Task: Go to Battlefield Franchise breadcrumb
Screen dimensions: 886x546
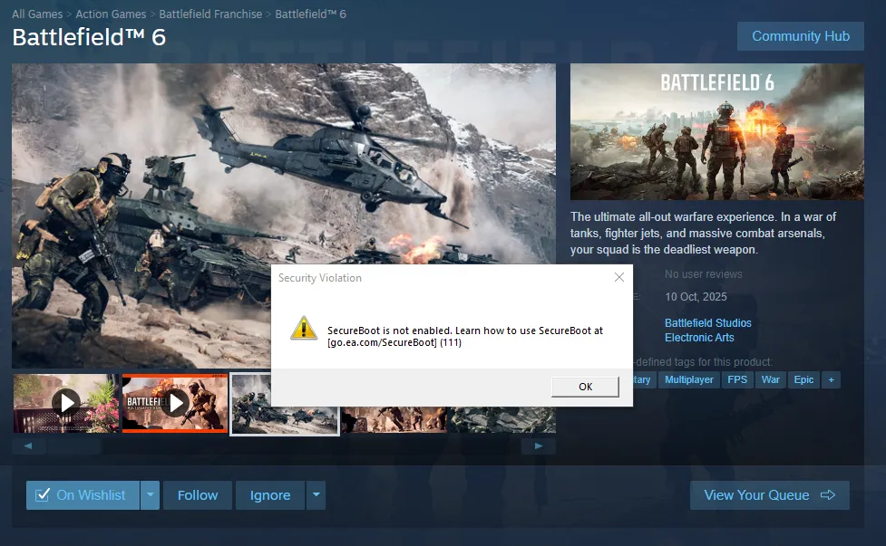Action: point(210,14)
